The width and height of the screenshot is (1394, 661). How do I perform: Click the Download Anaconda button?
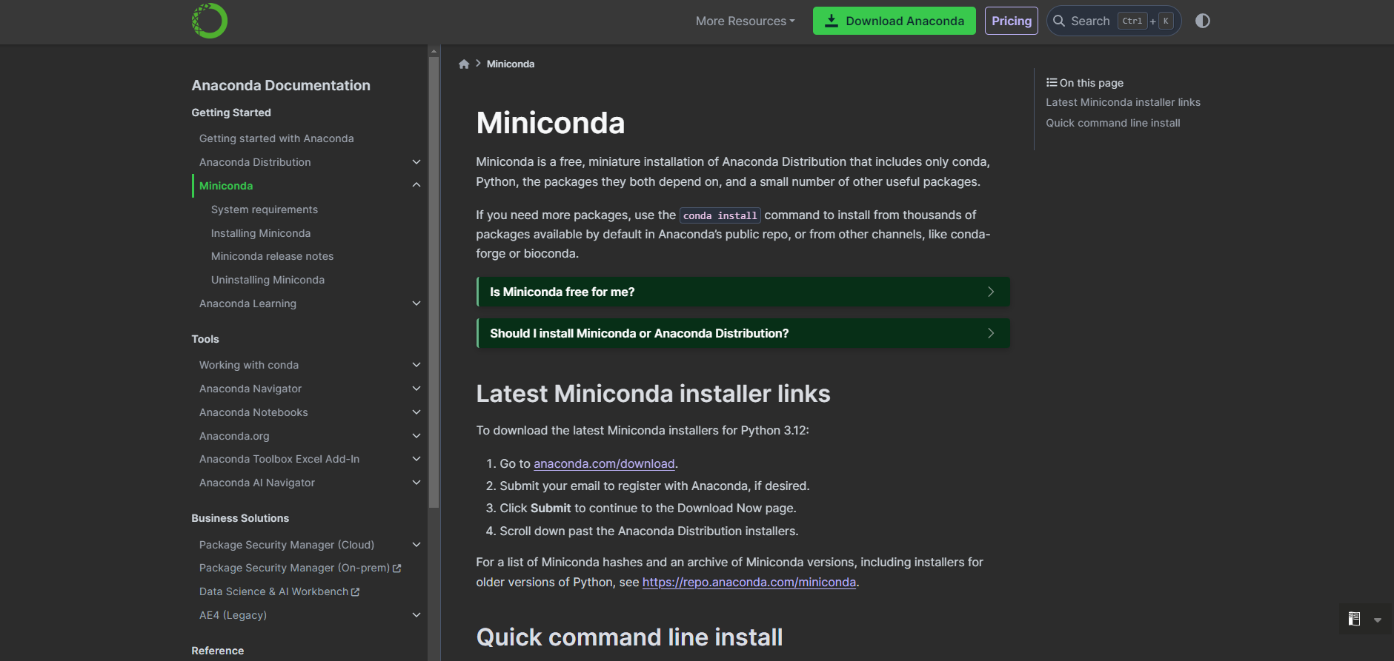894,21
